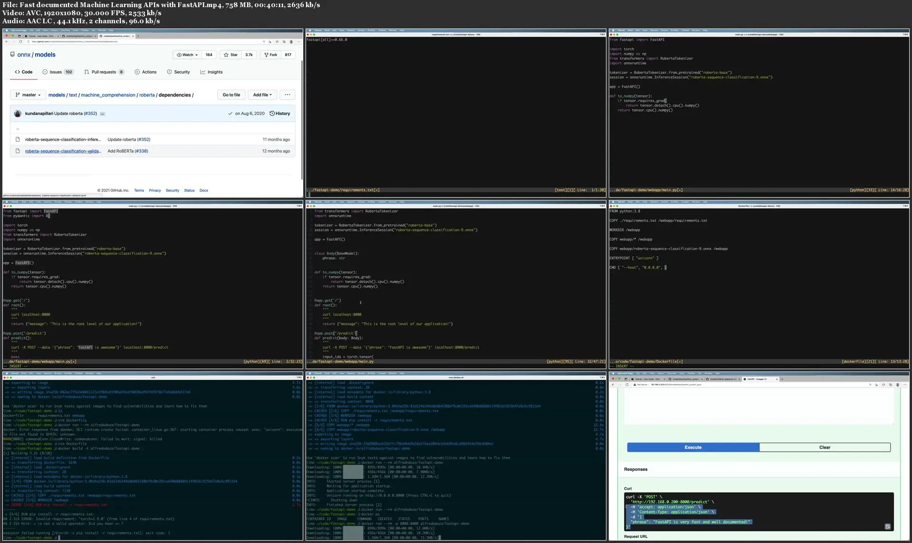
Task: Open roberta-sequence-classification-infere… file
Action: click(63, 140)
